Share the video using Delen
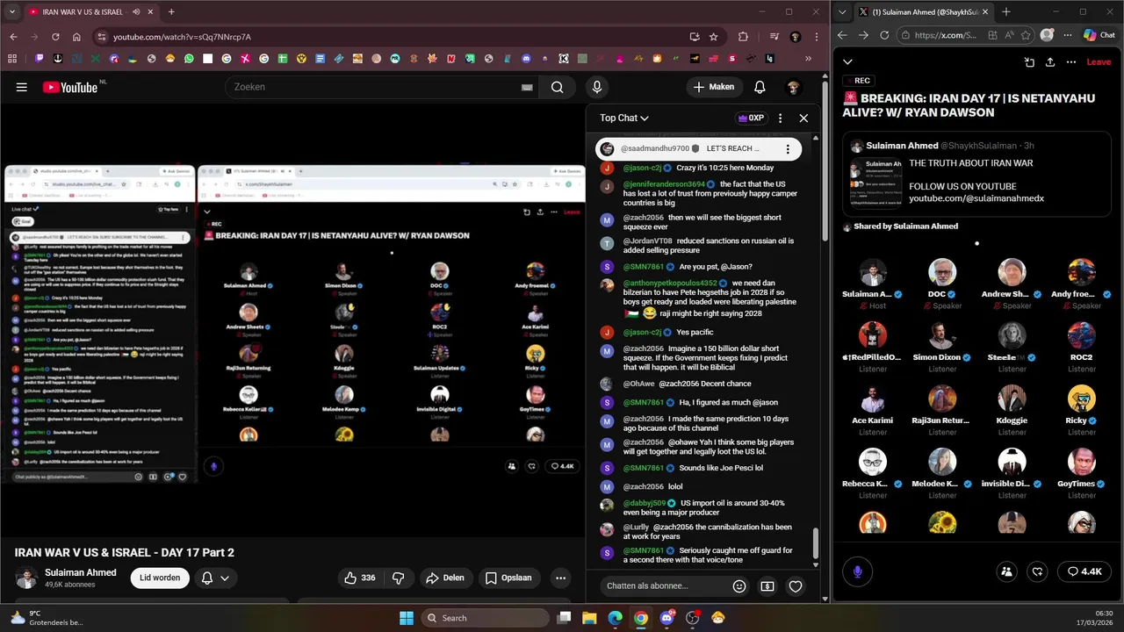This screenshot has height=632, width=1124. [444, 578]
